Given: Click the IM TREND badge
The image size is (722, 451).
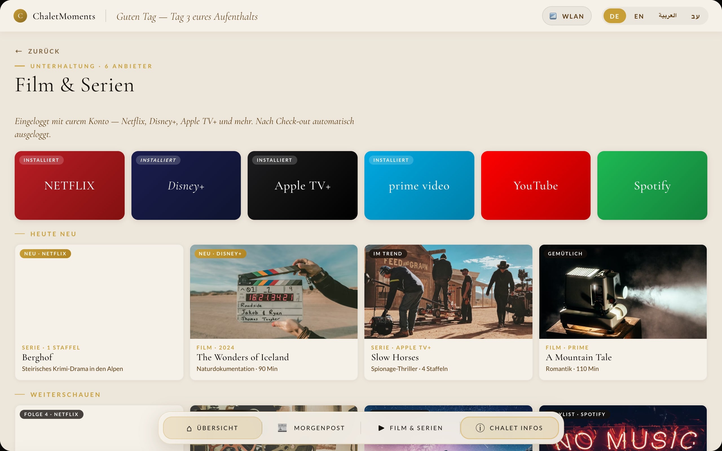Looking at the screenshot, I should (388, 253).
